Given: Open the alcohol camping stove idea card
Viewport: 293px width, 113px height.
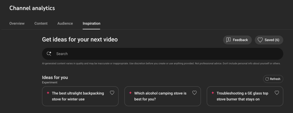Looking at the screenshot, I should [163, 96].
